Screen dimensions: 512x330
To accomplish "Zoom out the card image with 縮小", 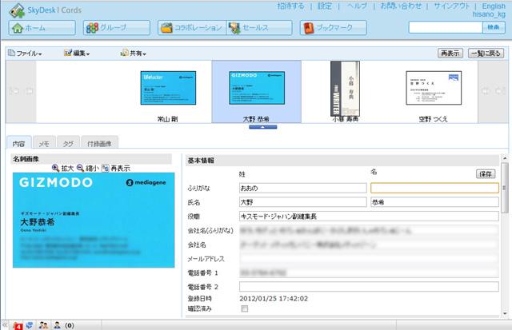I will tap(87, 169).
